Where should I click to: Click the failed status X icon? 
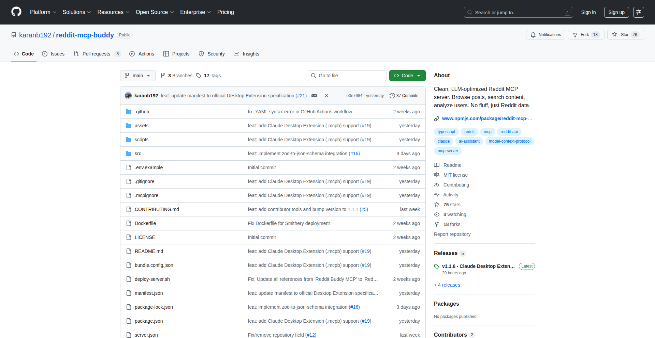click(x=326, y=96)
